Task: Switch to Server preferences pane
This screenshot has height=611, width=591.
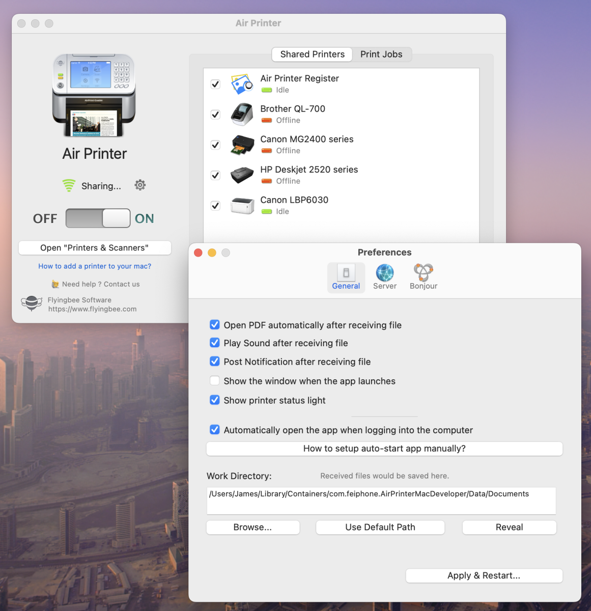Action: coord(385,277)
